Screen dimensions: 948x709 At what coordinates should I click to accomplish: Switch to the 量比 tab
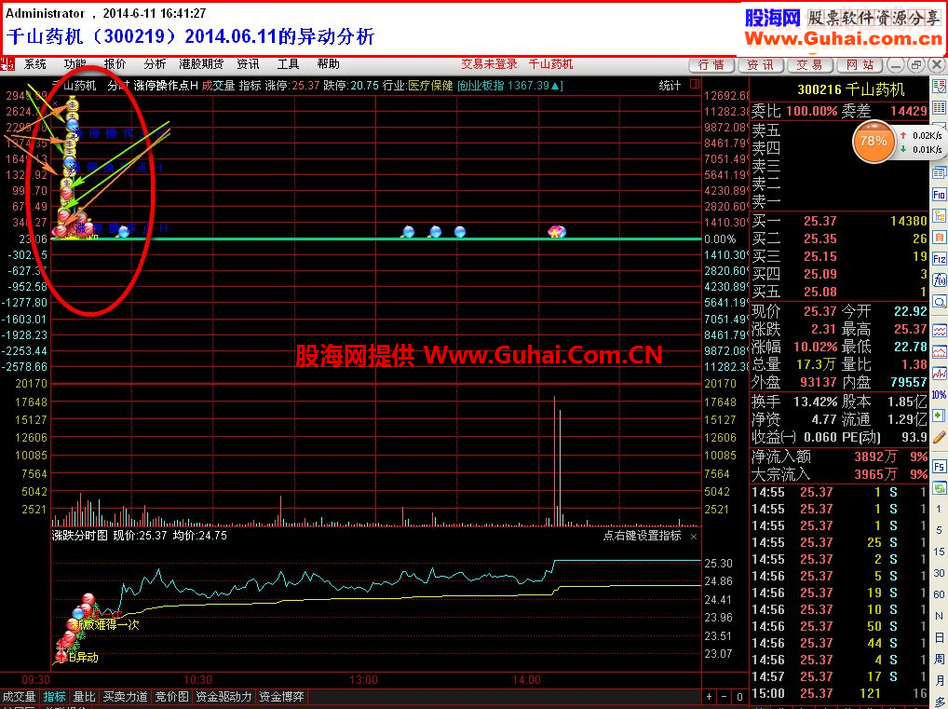(x=84, y=697)
